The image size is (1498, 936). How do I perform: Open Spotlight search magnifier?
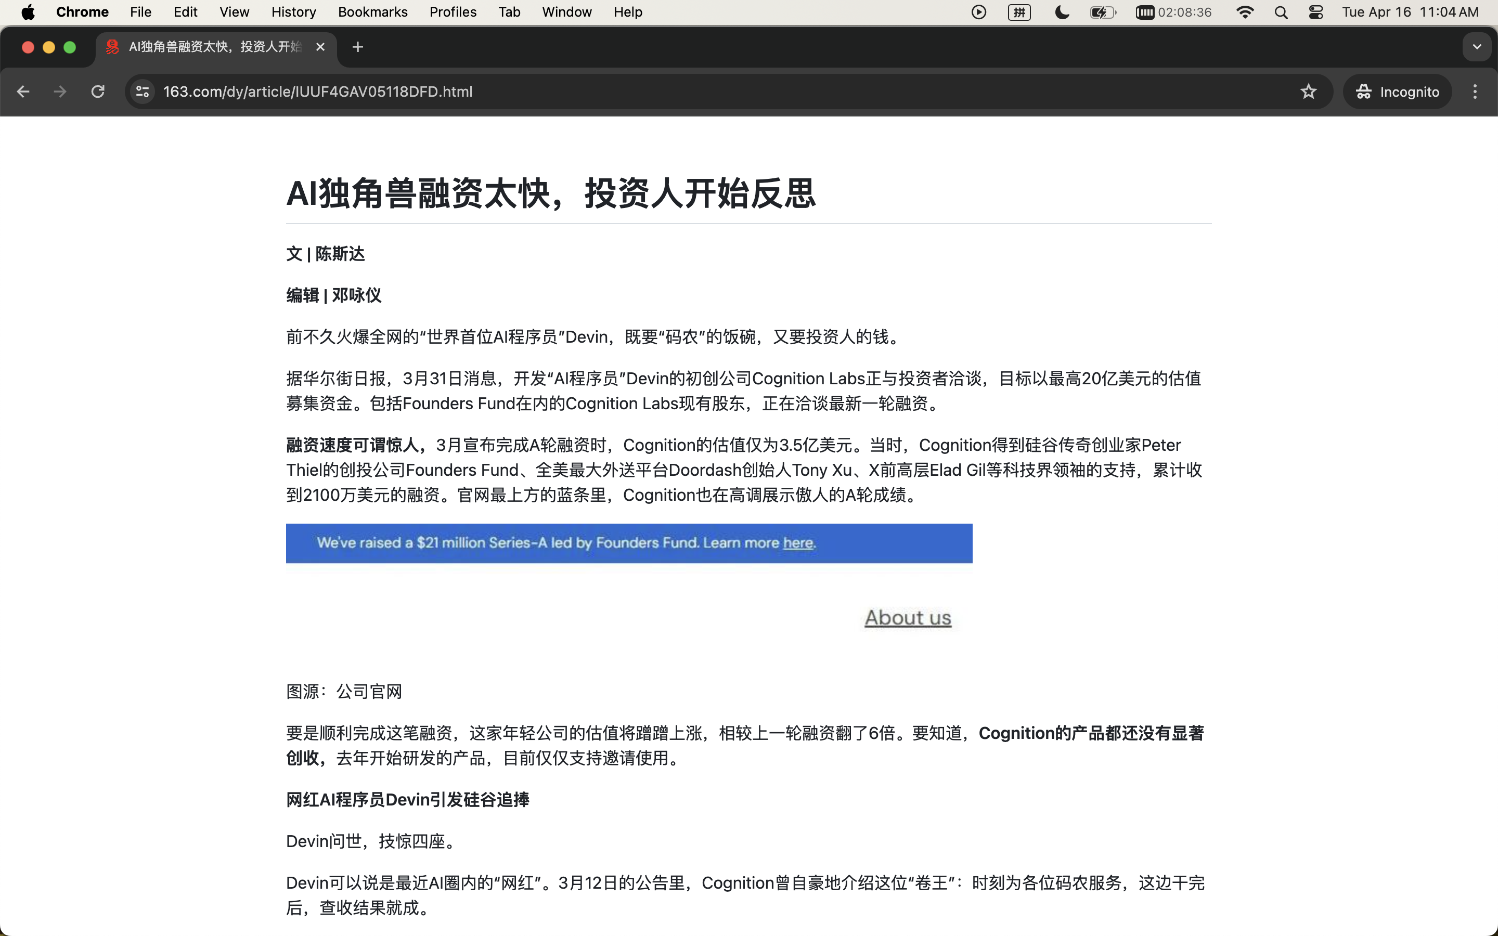point(1281,12)
